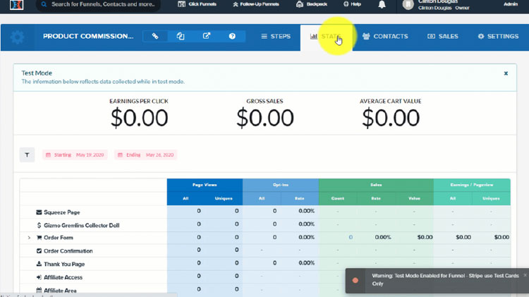
Task: Click the Order Form sales count link
Action: (351, 237)
